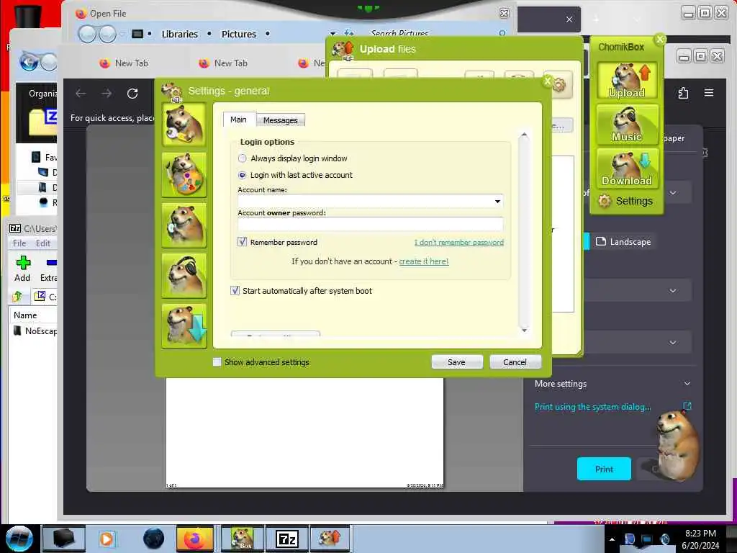Click the up folder icon in 7-Zip

(x=17, y=296)
